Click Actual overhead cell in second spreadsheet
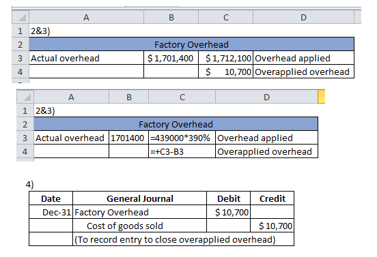The height and width of the screenshot is (257, 377). [x=71, y=138]
